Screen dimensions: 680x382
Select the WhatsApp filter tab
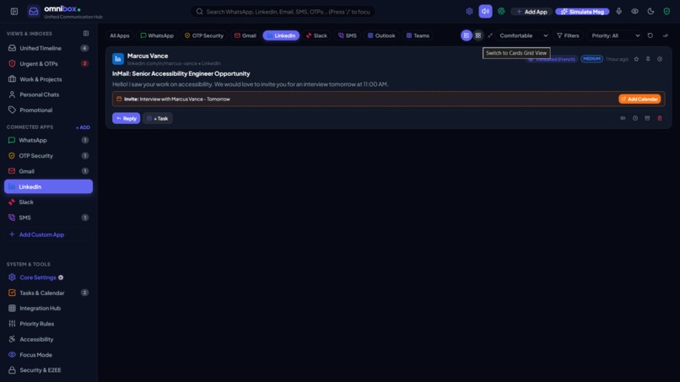pos(157,35)
